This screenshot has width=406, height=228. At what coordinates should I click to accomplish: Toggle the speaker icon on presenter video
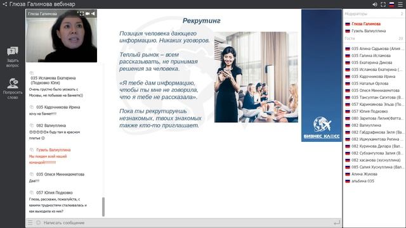point(93,14)
